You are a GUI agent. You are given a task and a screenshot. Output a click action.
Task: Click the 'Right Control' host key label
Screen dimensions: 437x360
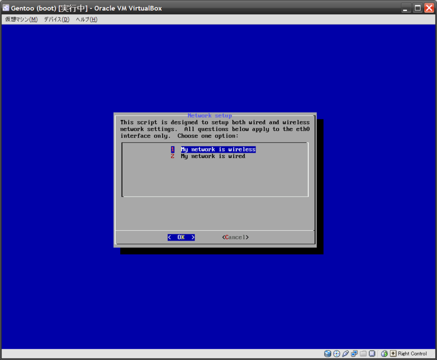tap(412, 353)
